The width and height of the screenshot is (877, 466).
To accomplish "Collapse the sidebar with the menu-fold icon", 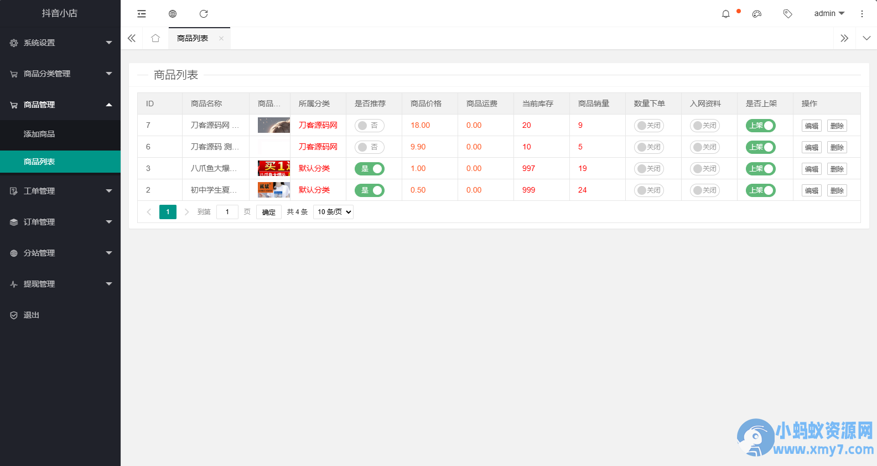I will click(x=142, y=14).
